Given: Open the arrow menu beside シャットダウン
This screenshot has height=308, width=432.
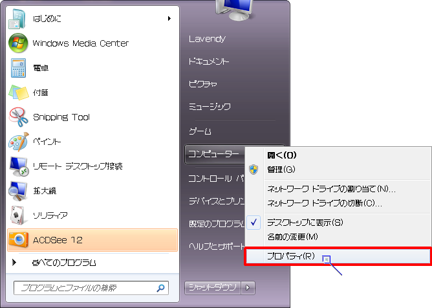Looking at the screenshot, I should click(250, 287).
